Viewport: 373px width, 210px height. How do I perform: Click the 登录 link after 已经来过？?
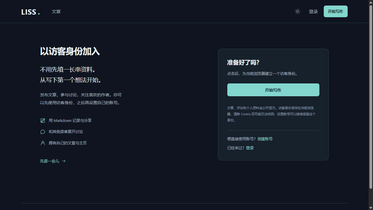(x=250, y=148)
